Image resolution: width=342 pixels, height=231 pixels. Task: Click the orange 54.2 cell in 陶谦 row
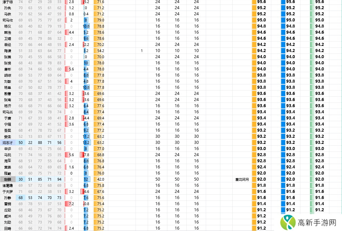tap(100, 51)
